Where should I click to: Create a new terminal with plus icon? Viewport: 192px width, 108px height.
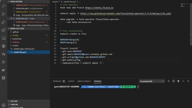point(168,81)
